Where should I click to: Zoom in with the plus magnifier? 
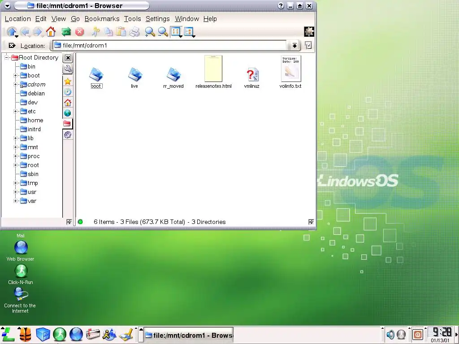tap(150, 32)
